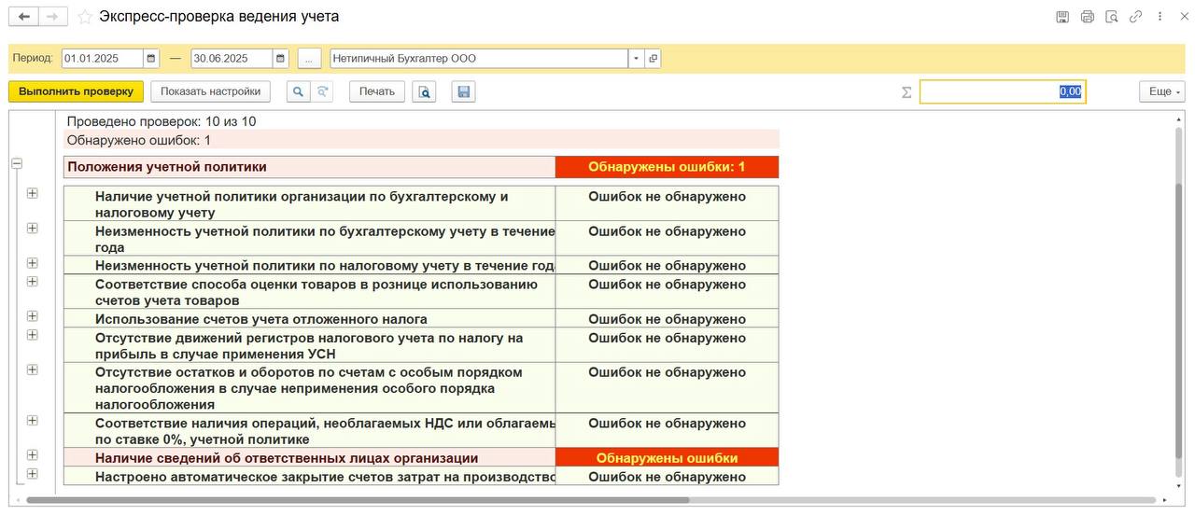This screenshot has height=515, width=1195.
Task: Open the three-dot menu in the title bar
Action: [x=1160, y=17]
